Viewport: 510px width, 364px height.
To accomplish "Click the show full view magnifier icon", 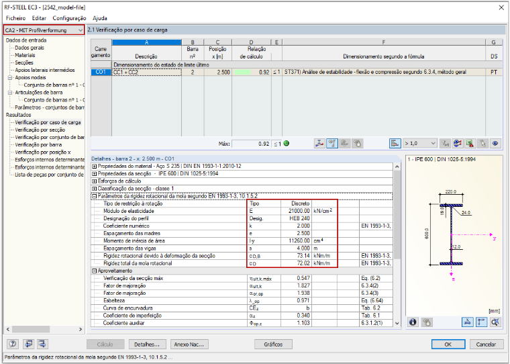I will tap(495, 322).
